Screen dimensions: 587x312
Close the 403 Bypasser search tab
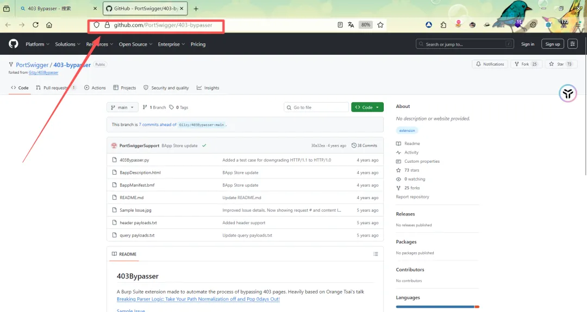(x=95, y=8)
